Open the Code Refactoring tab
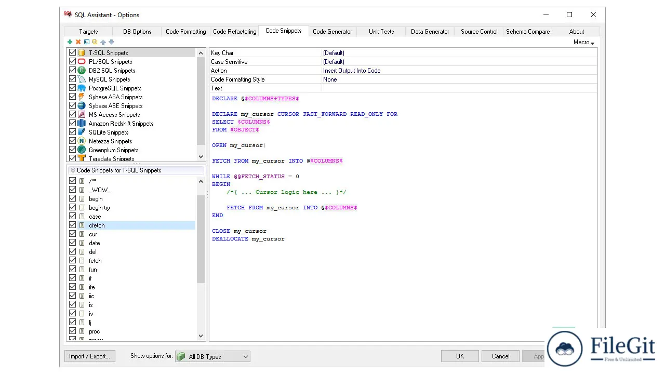Screen dimensions: 665x374 point(235,32)
